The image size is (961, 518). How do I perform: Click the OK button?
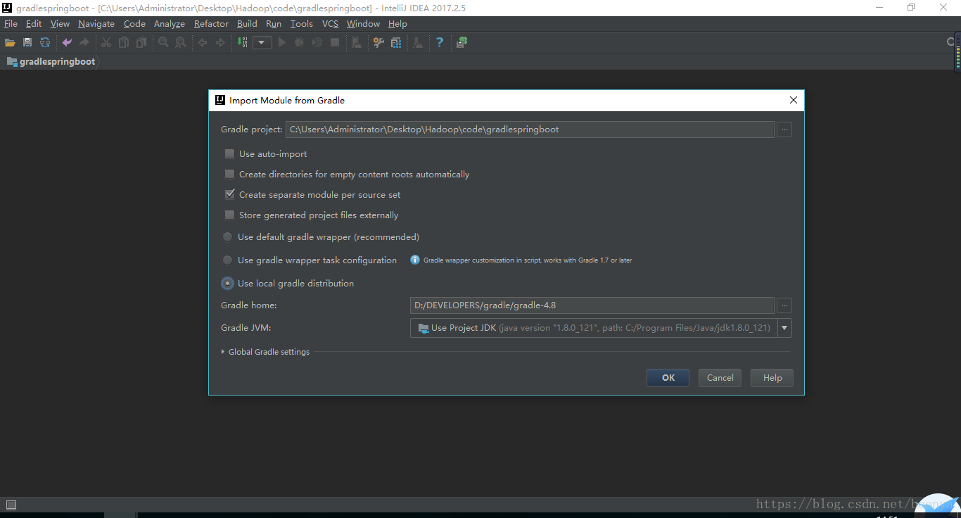pos(668,378)
